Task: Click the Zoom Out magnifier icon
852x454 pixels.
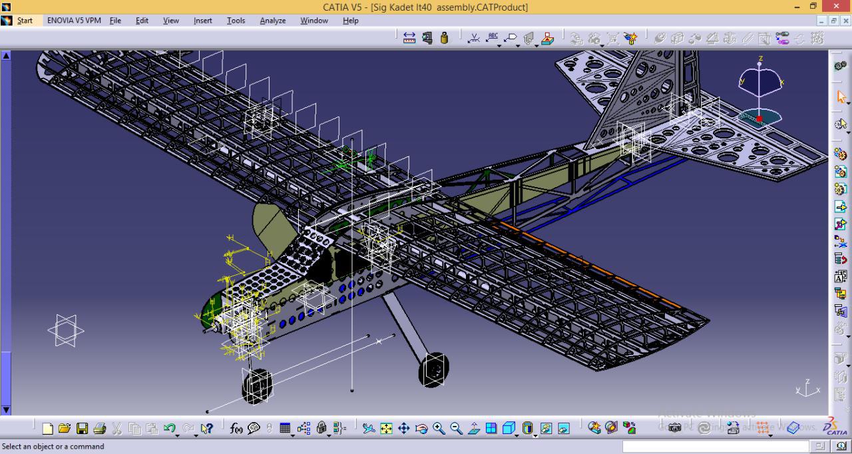Action: coord(456,429)
